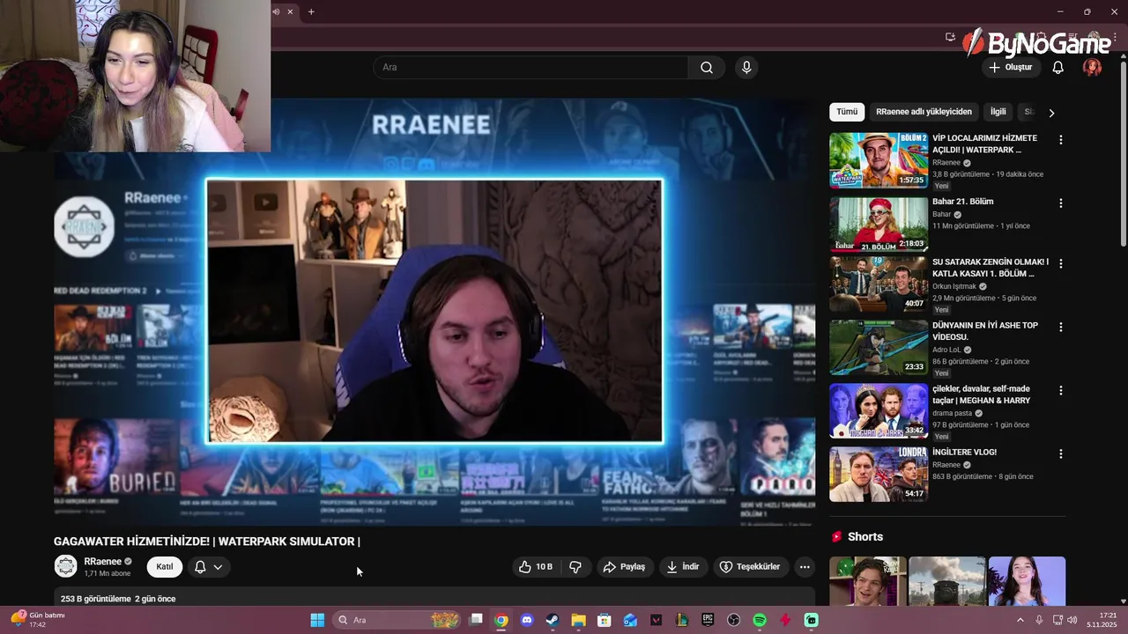This screenshot has height=634, width=1128.
Task: Open File Explorer from the taskbar
Action: (x=578, y=620)
